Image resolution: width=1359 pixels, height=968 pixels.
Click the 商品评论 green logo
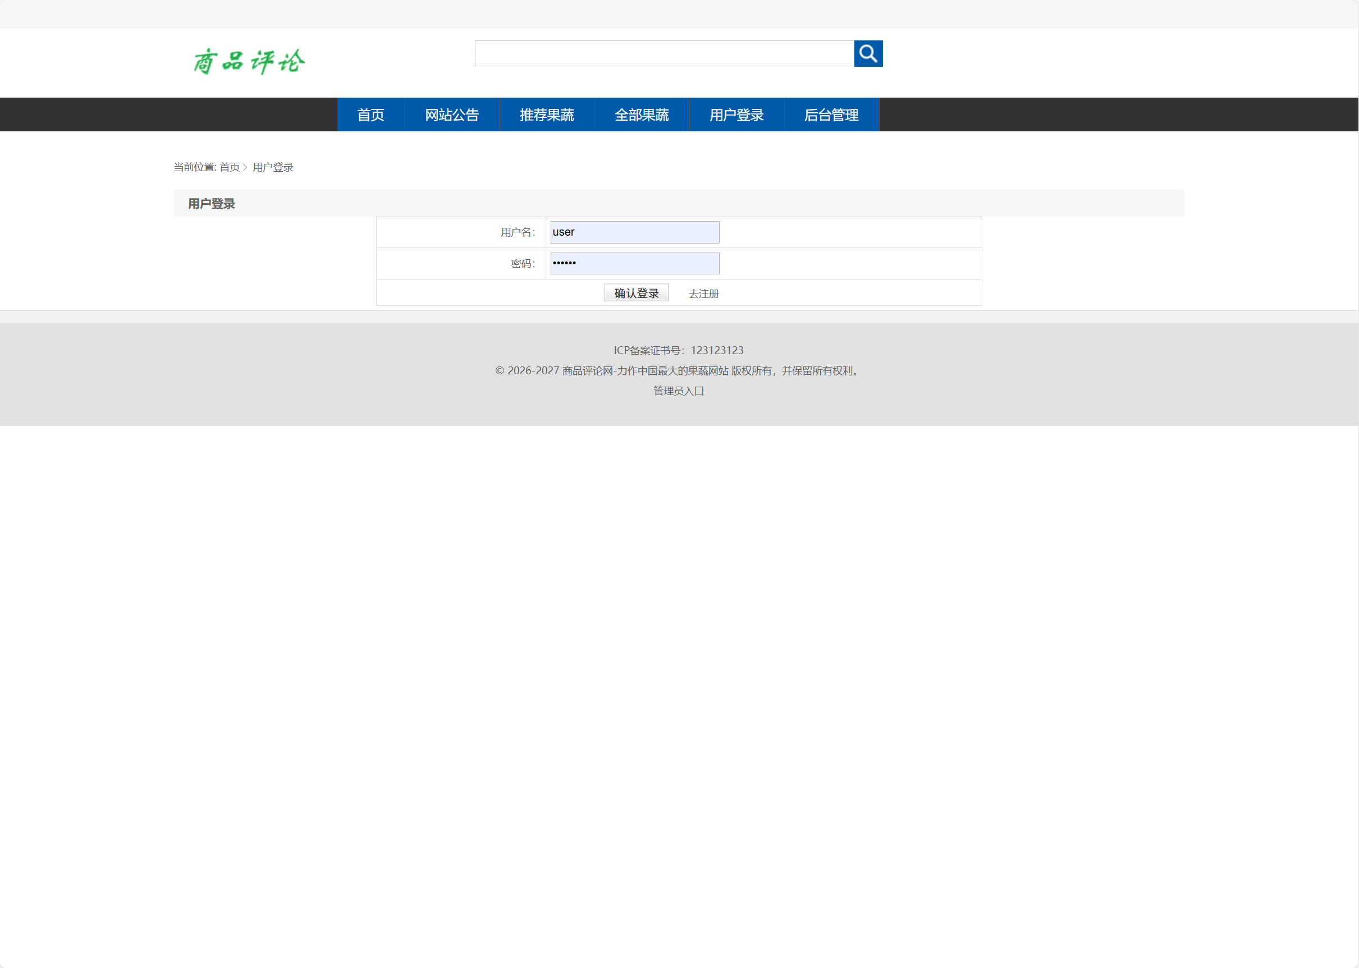tap(249, 61)
